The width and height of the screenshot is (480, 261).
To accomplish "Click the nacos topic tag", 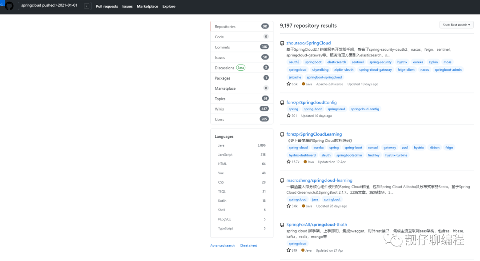I will [x=424, y=69].
